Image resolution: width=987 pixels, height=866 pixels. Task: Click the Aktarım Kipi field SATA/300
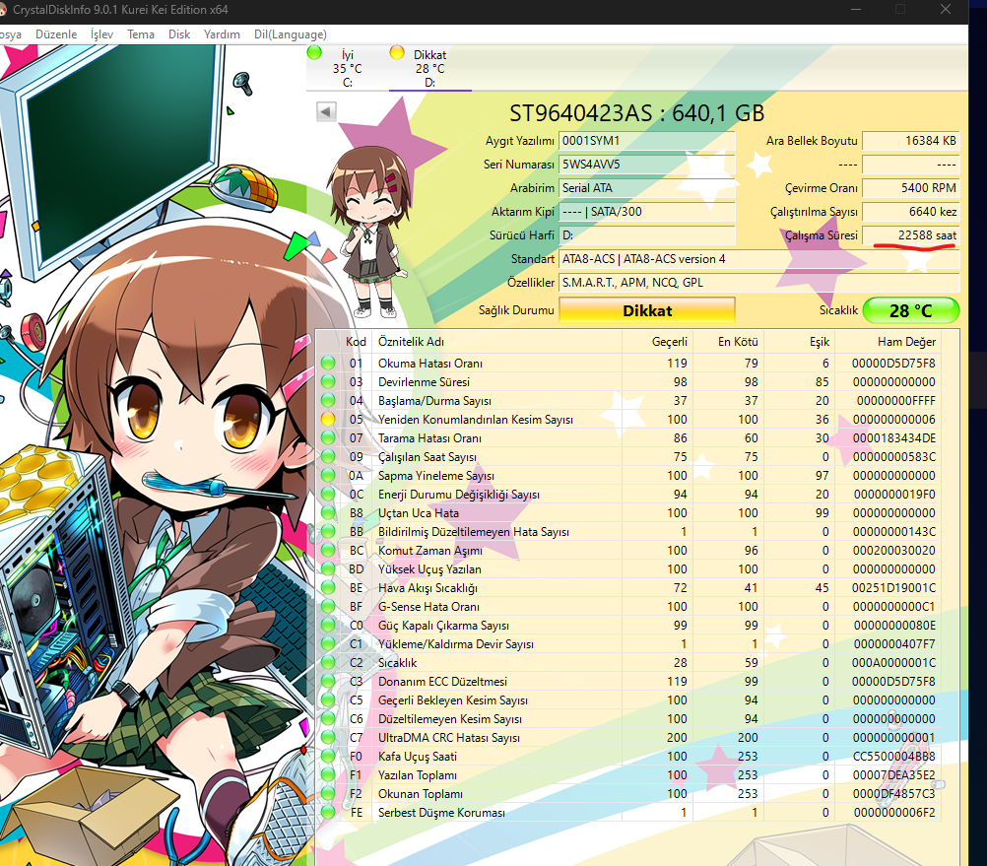[x=647, y=212]
